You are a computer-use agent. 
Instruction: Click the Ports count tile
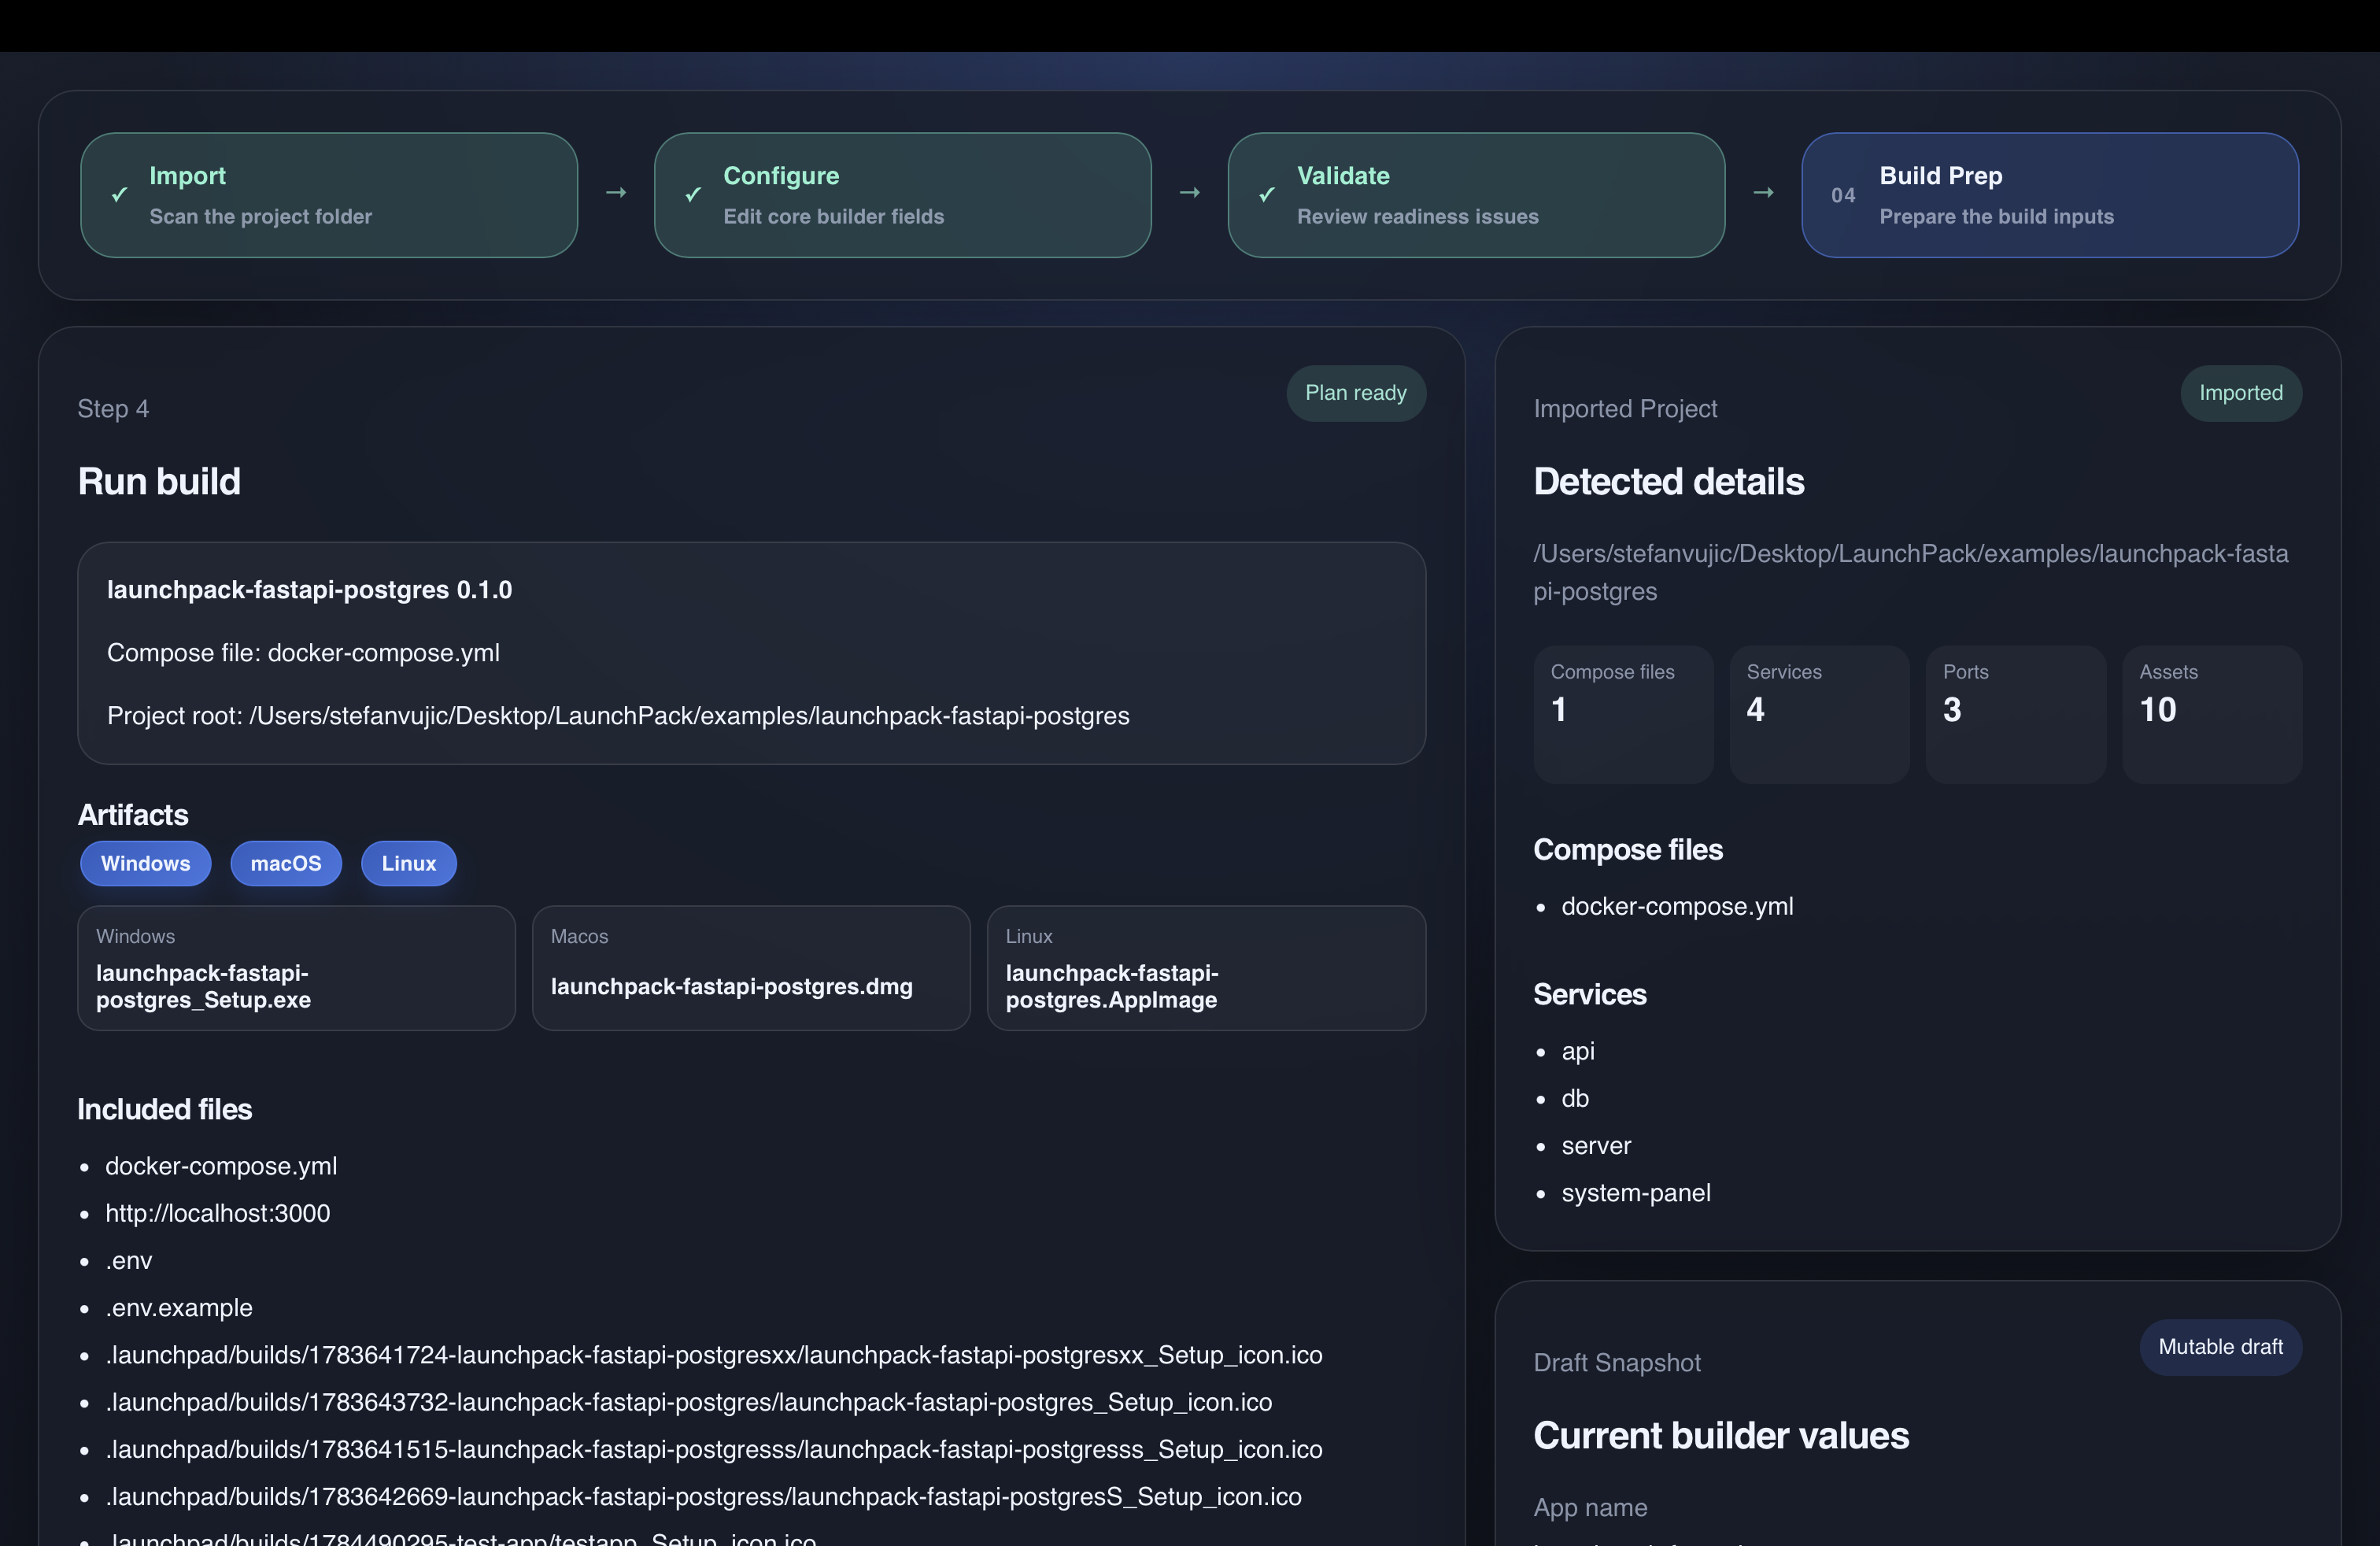tap(2016, 714)
